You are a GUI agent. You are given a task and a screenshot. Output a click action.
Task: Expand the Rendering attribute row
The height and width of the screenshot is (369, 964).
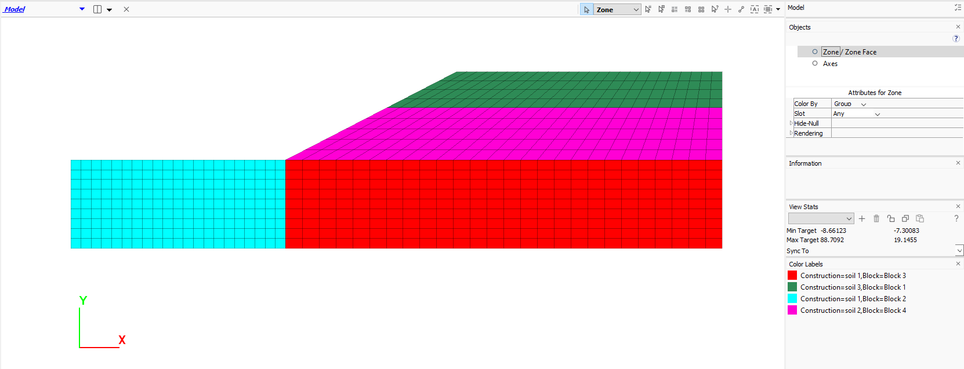(x=791, y=133)
